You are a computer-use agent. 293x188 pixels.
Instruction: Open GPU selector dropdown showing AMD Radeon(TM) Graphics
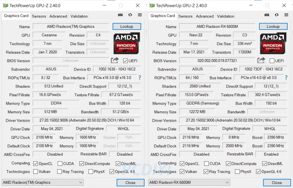(x=42, y=182)
